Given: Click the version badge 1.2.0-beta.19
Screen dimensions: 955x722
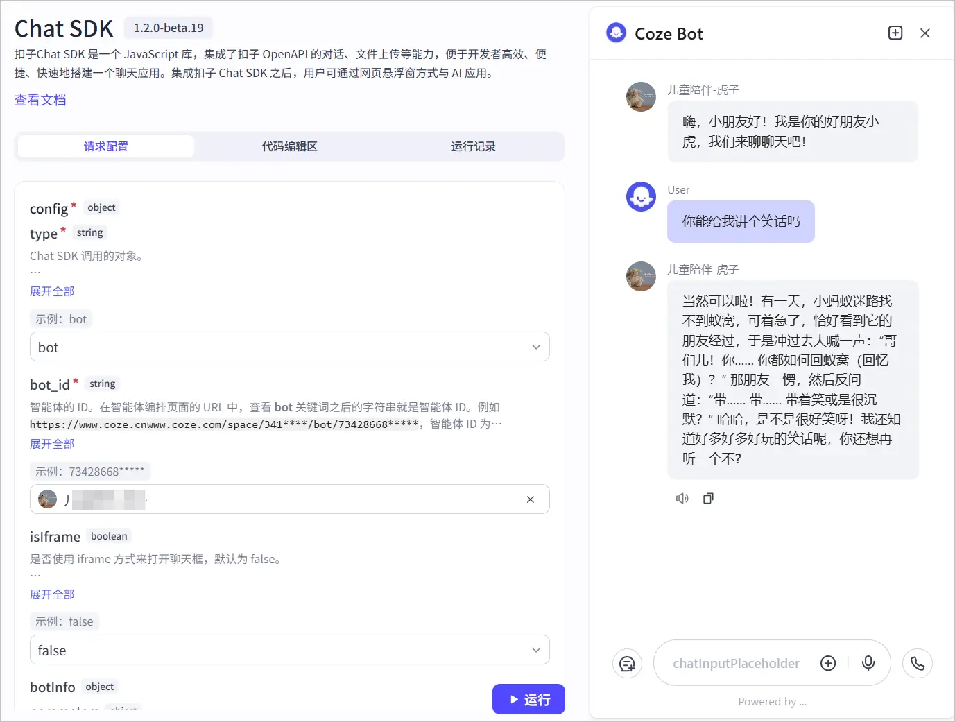Looking at the screenshot, I should pyautogui.click(x=169, y=28).
